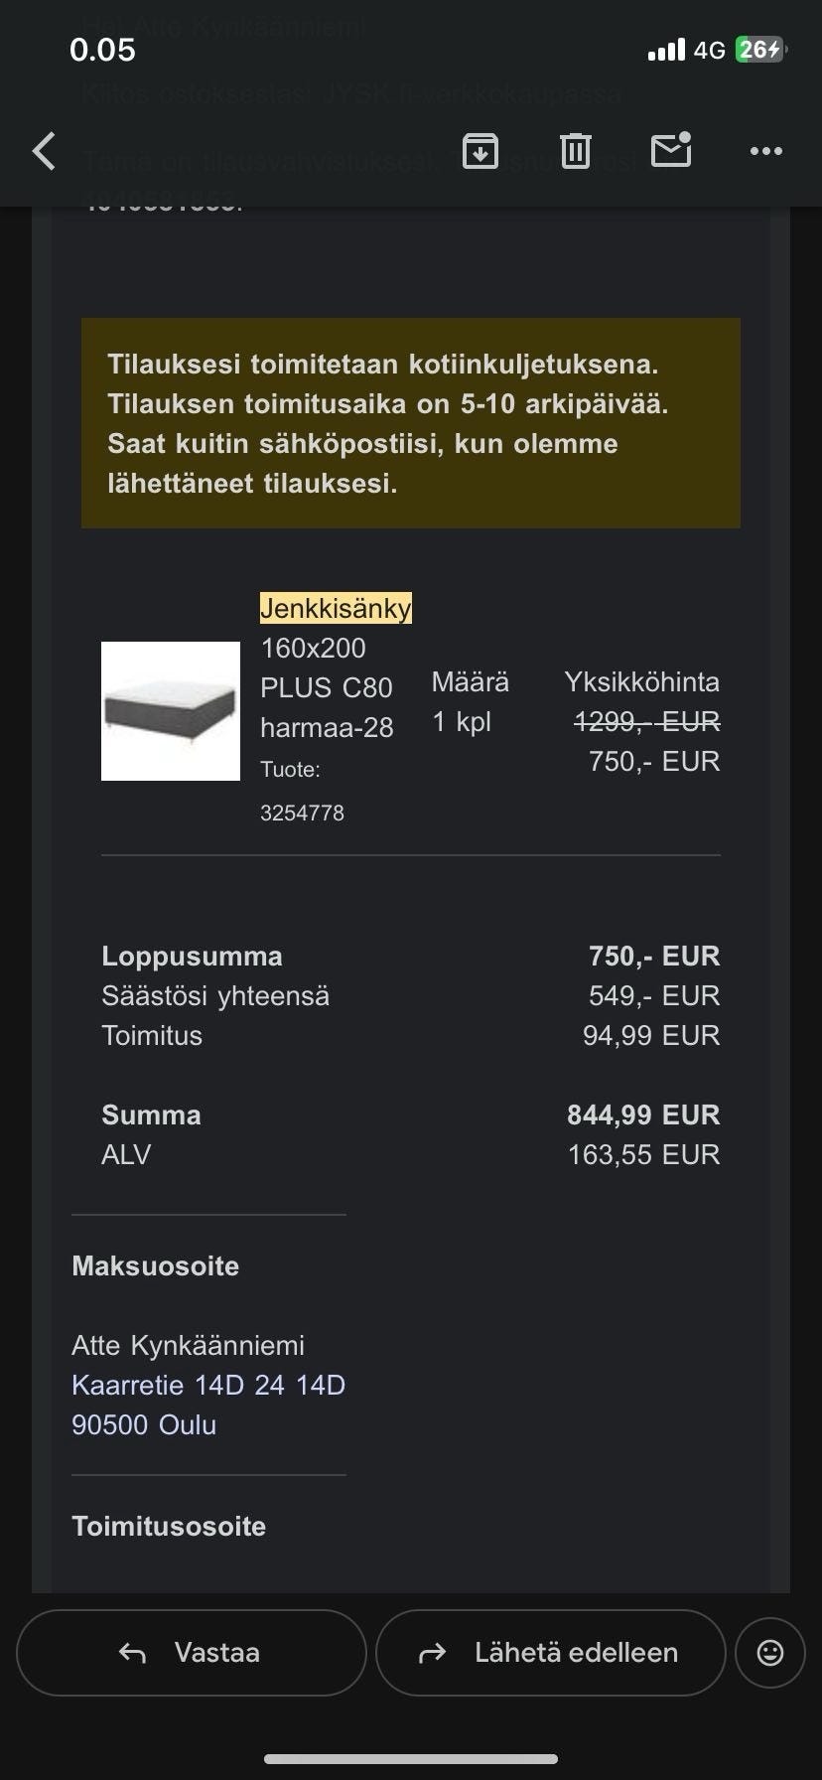Tap the yellow delivery information banner
The height and width of the screenshot is (1780, 822).
tap(411, 423)
